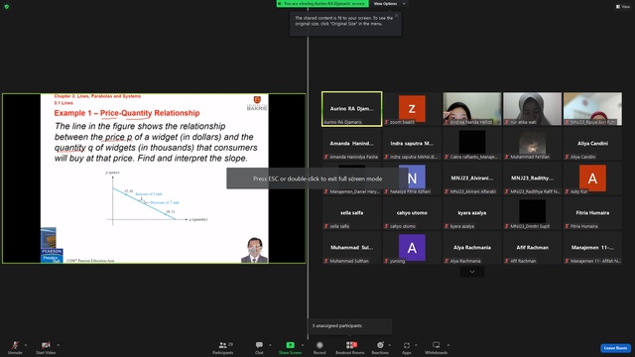Select MNJ23_Dimitri Supit participant tile
The width and height of the screenshot is (635, 357).
pyautogui.click(x=532, y=213)
